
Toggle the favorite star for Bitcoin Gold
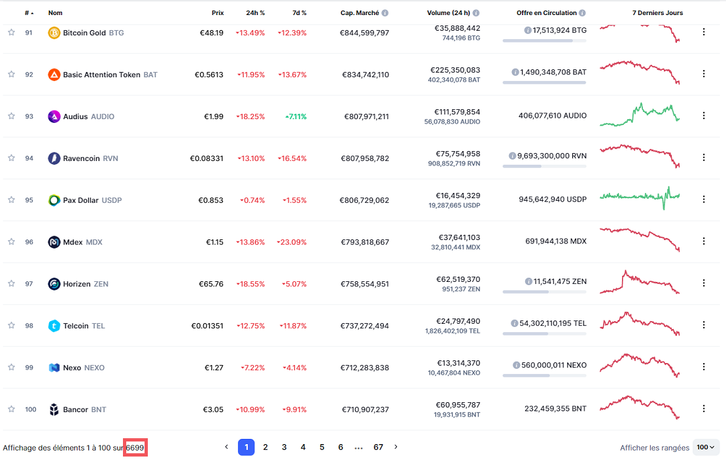click(10, 31)
